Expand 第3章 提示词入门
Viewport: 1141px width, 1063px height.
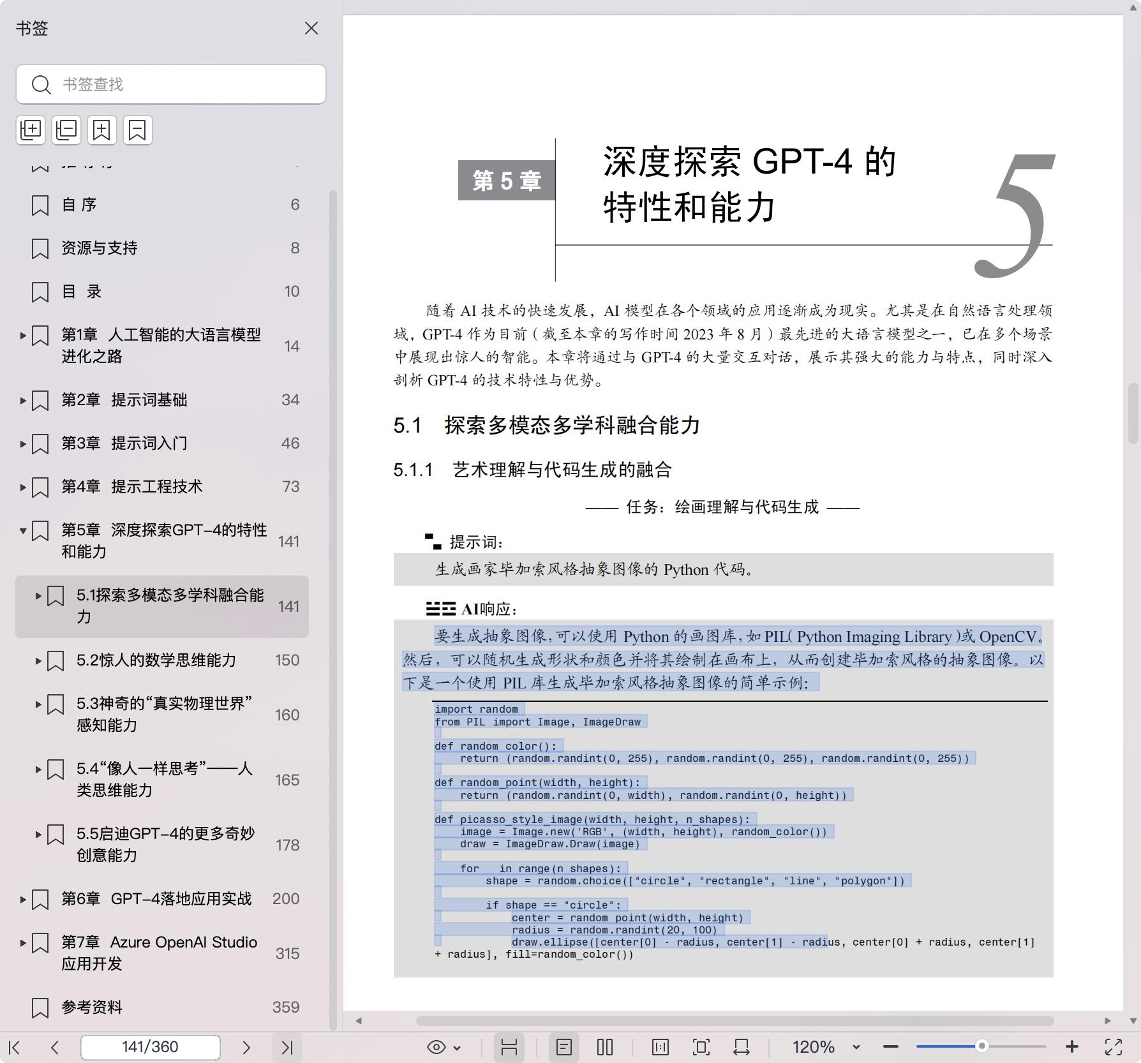pos(23,444)
